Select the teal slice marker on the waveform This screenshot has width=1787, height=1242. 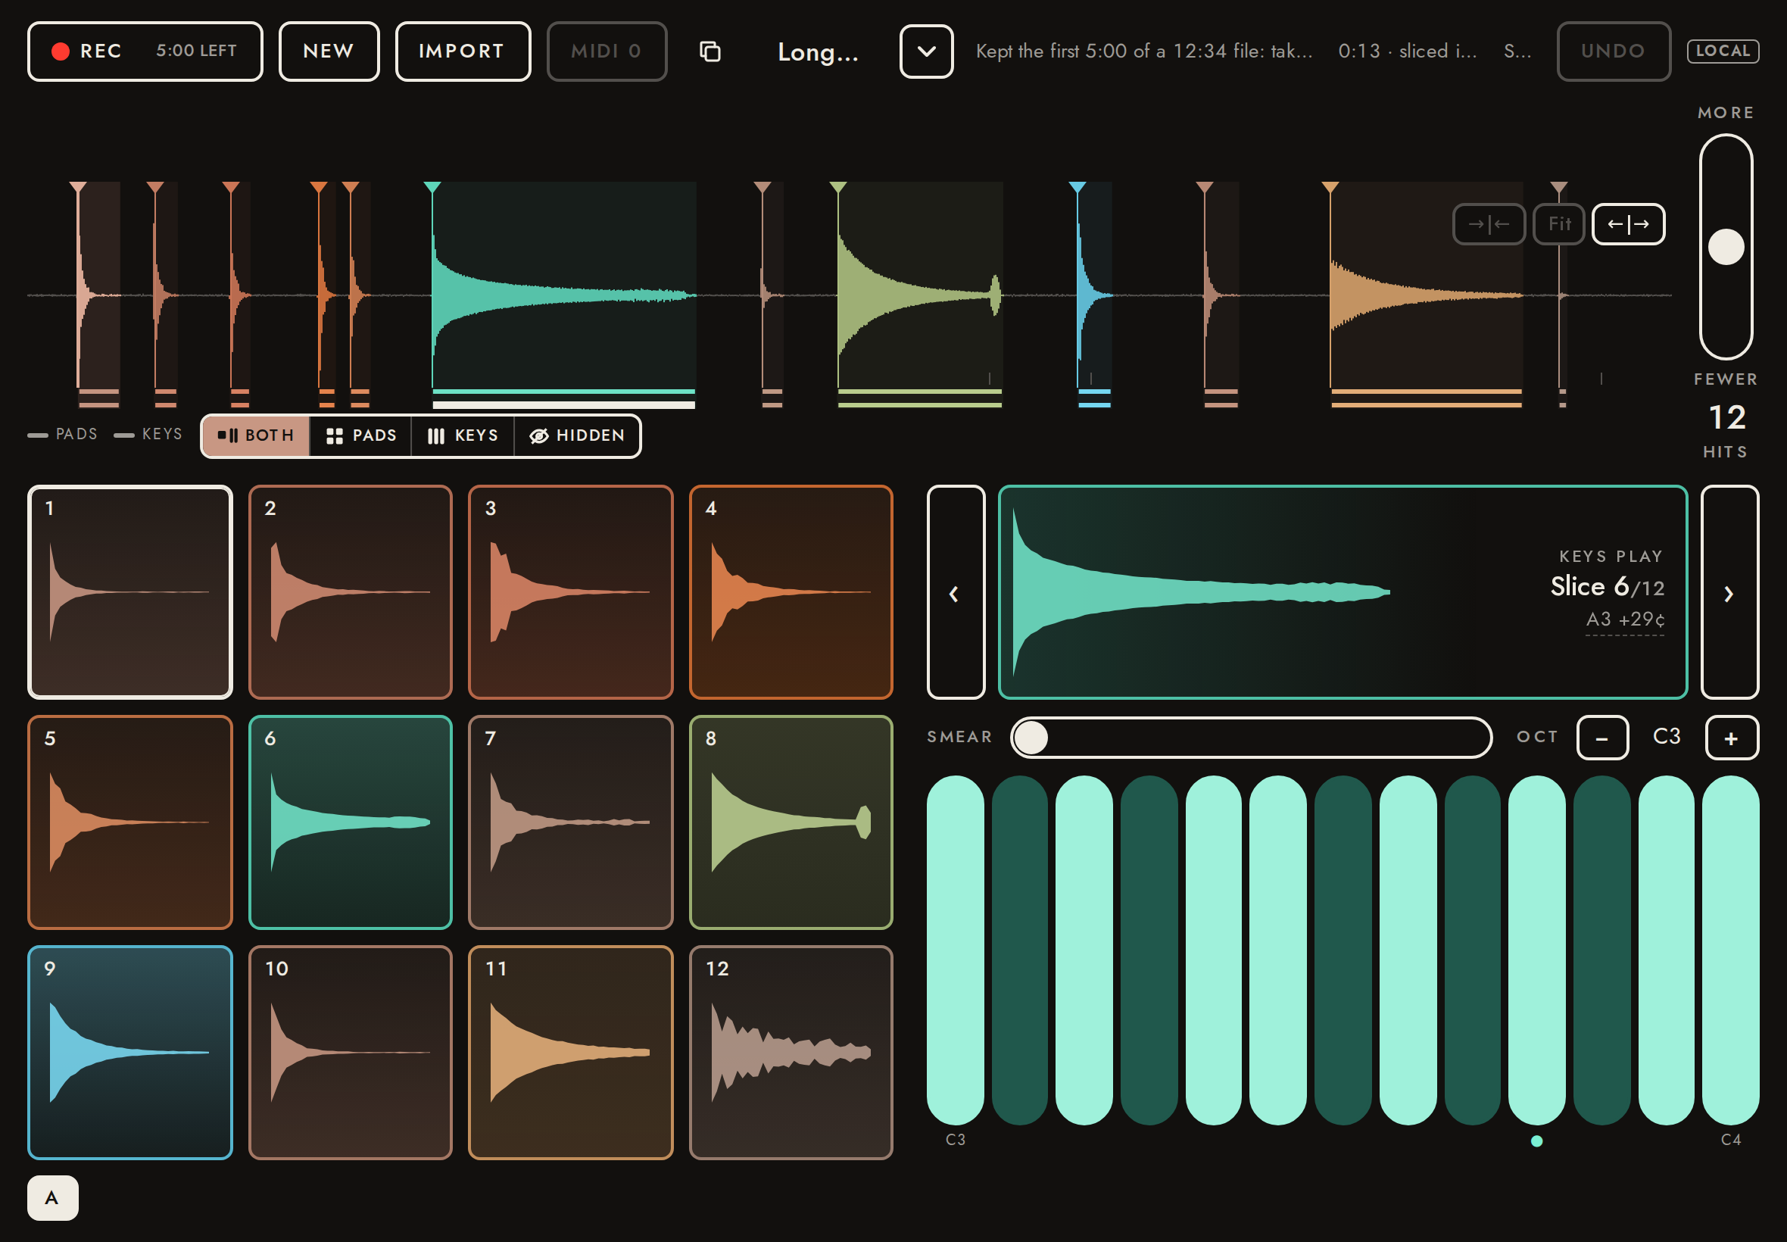[x=432, y=188]
